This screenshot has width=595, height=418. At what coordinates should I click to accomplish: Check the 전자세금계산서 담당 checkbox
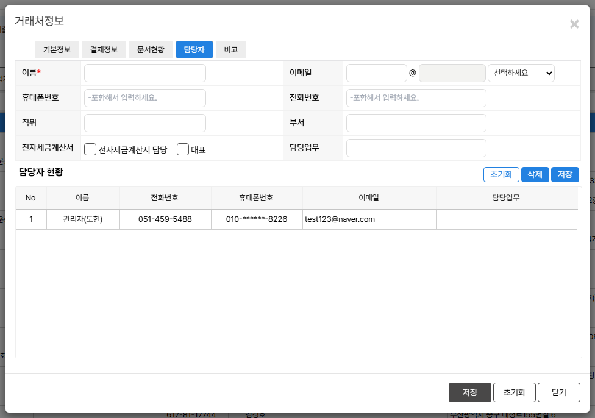click(90, 149)
